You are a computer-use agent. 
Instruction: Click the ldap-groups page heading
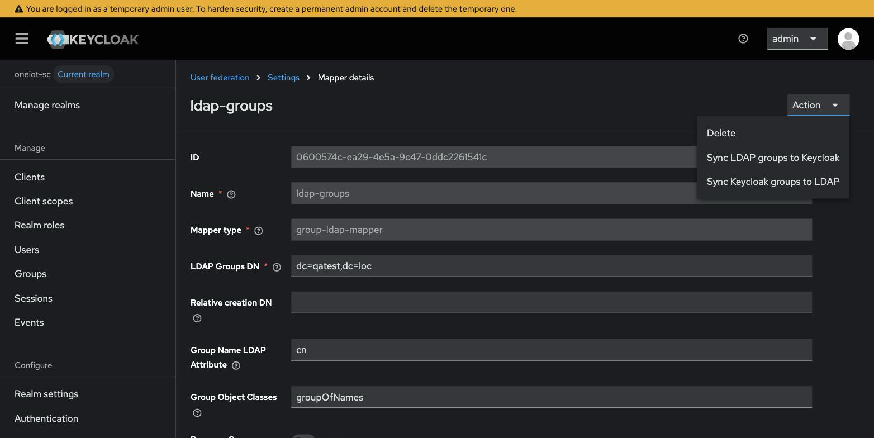pos(231,106)
